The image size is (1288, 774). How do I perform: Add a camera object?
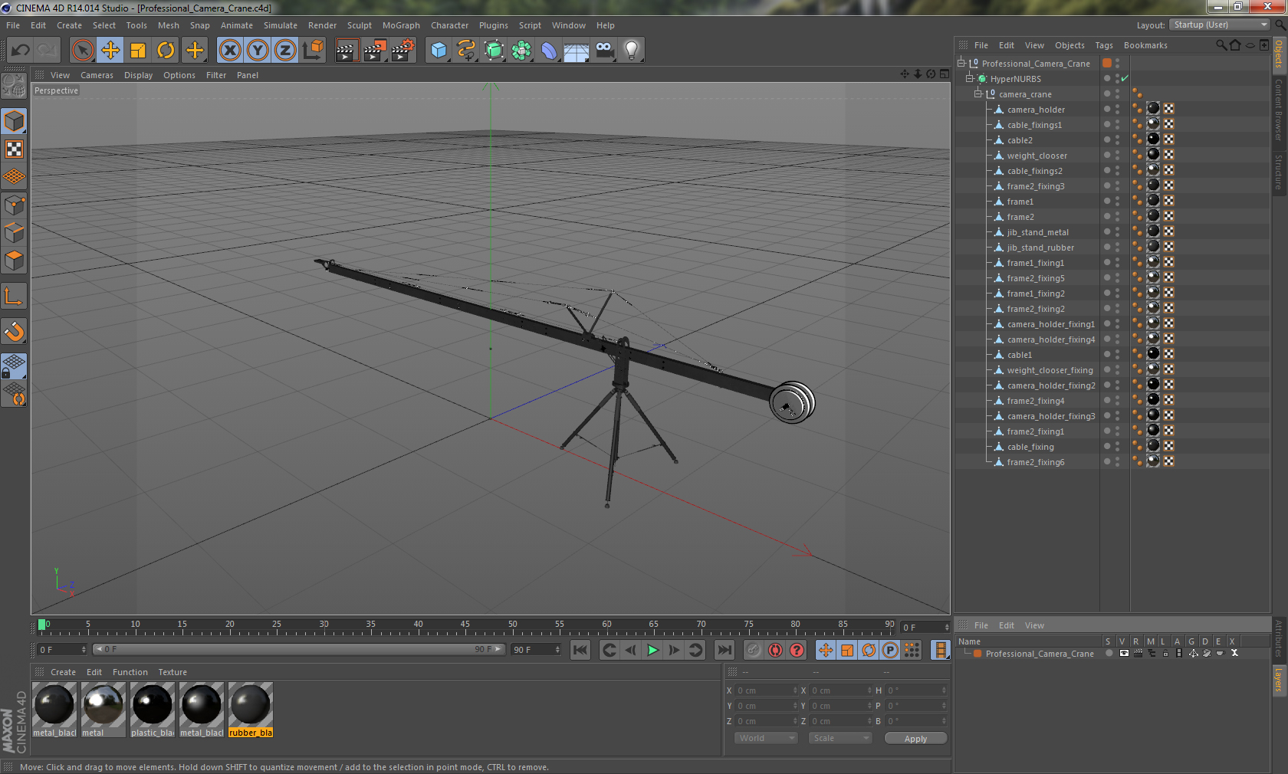tap(604, 51)
